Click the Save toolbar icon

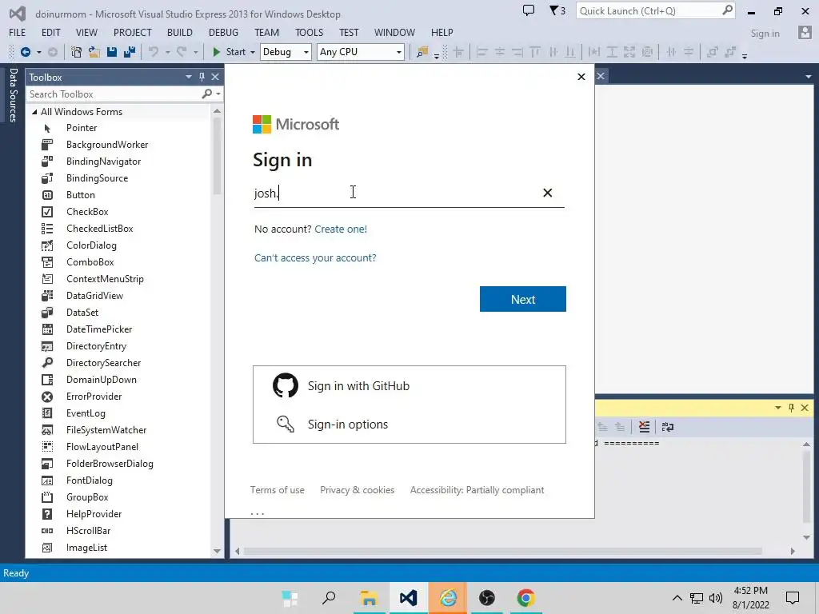coord(112,52)
